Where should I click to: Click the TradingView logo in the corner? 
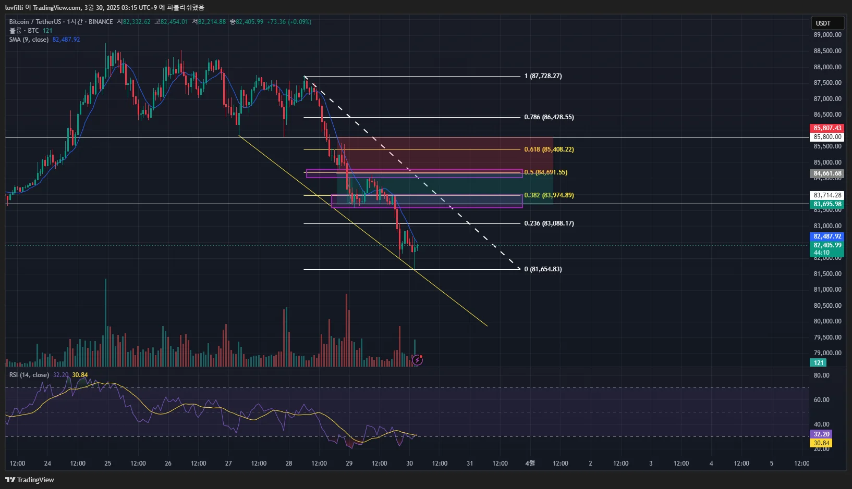tap(30, 480)
